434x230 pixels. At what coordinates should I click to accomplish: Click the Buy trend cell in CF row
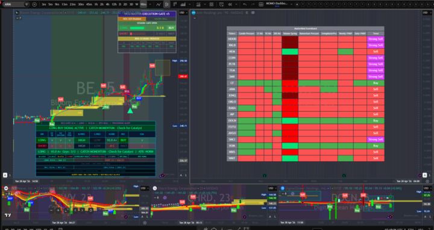click(376, 83)
